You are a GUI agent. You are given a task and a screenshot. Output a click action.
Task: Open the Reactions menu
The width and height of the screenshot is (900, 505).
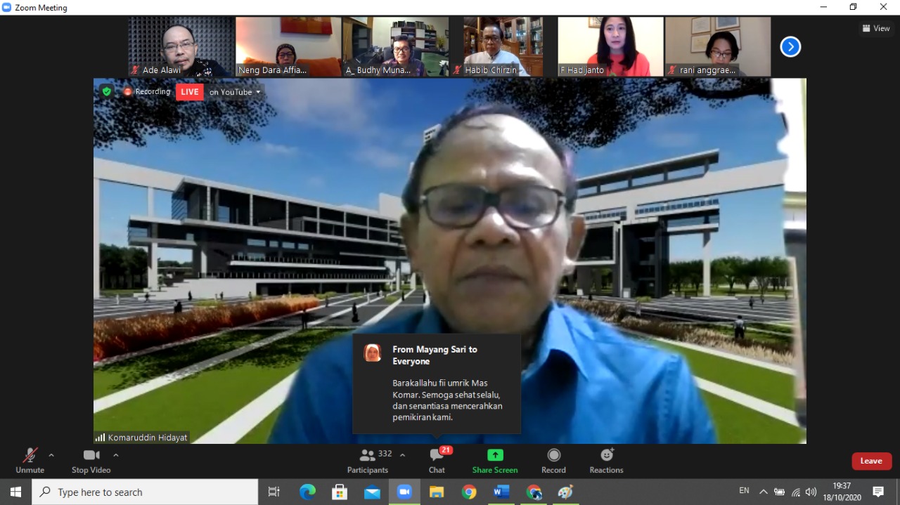pyautogui.click(x=606, y=461)
